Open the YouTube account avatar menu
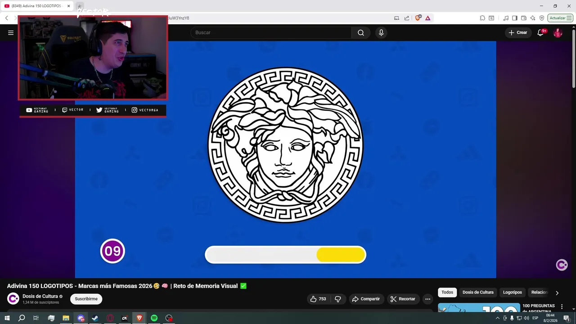 [x=558, y=32]
